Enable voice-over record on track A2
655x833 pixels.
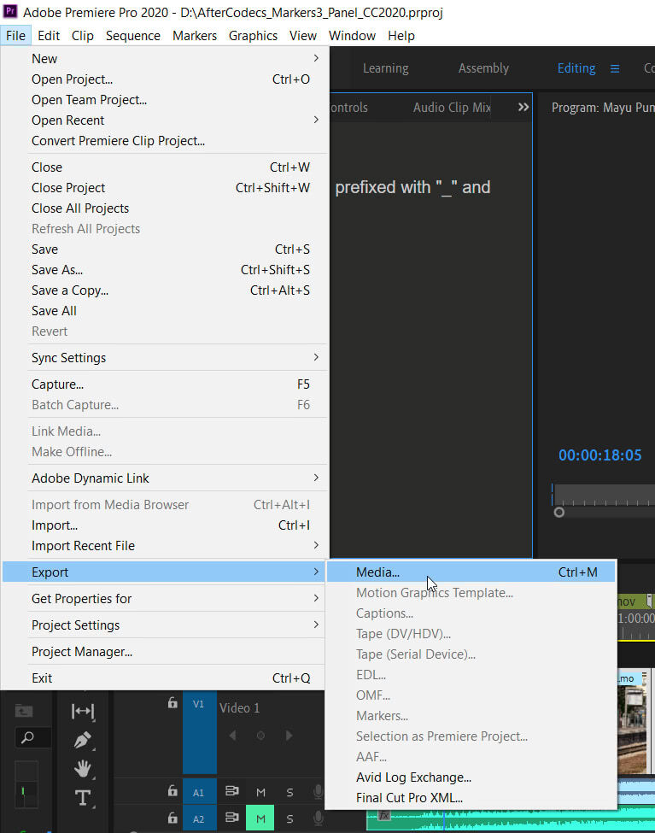318,818
